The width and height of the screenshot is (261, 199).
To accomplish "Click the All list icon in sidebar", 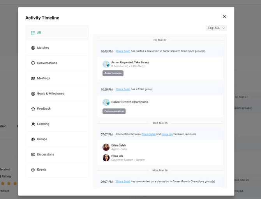I will pyautogui.click(x=33, y=33).
